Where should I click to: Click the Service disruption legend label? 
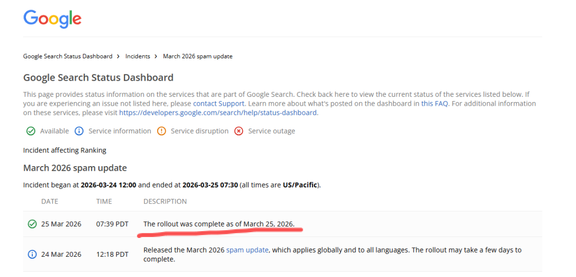pos(199,131)
